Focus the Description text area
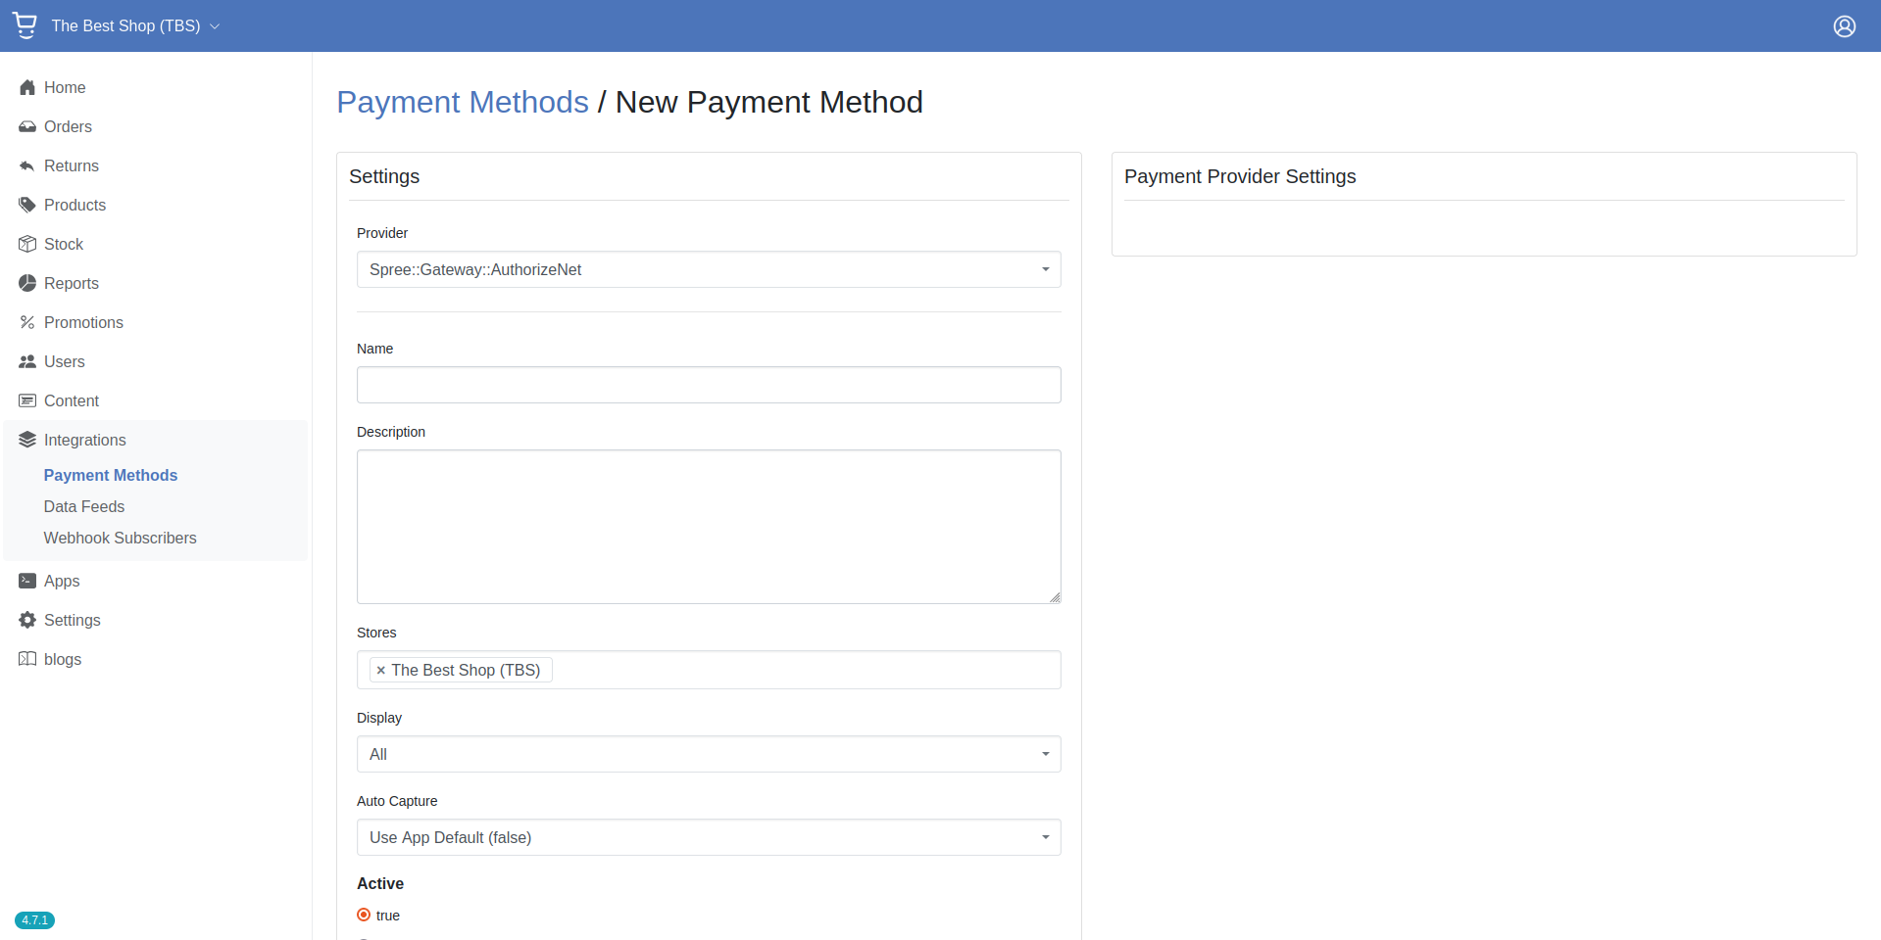Image resolution: width=1881 pixels, height=940 pixels. [x=708, y=527]
